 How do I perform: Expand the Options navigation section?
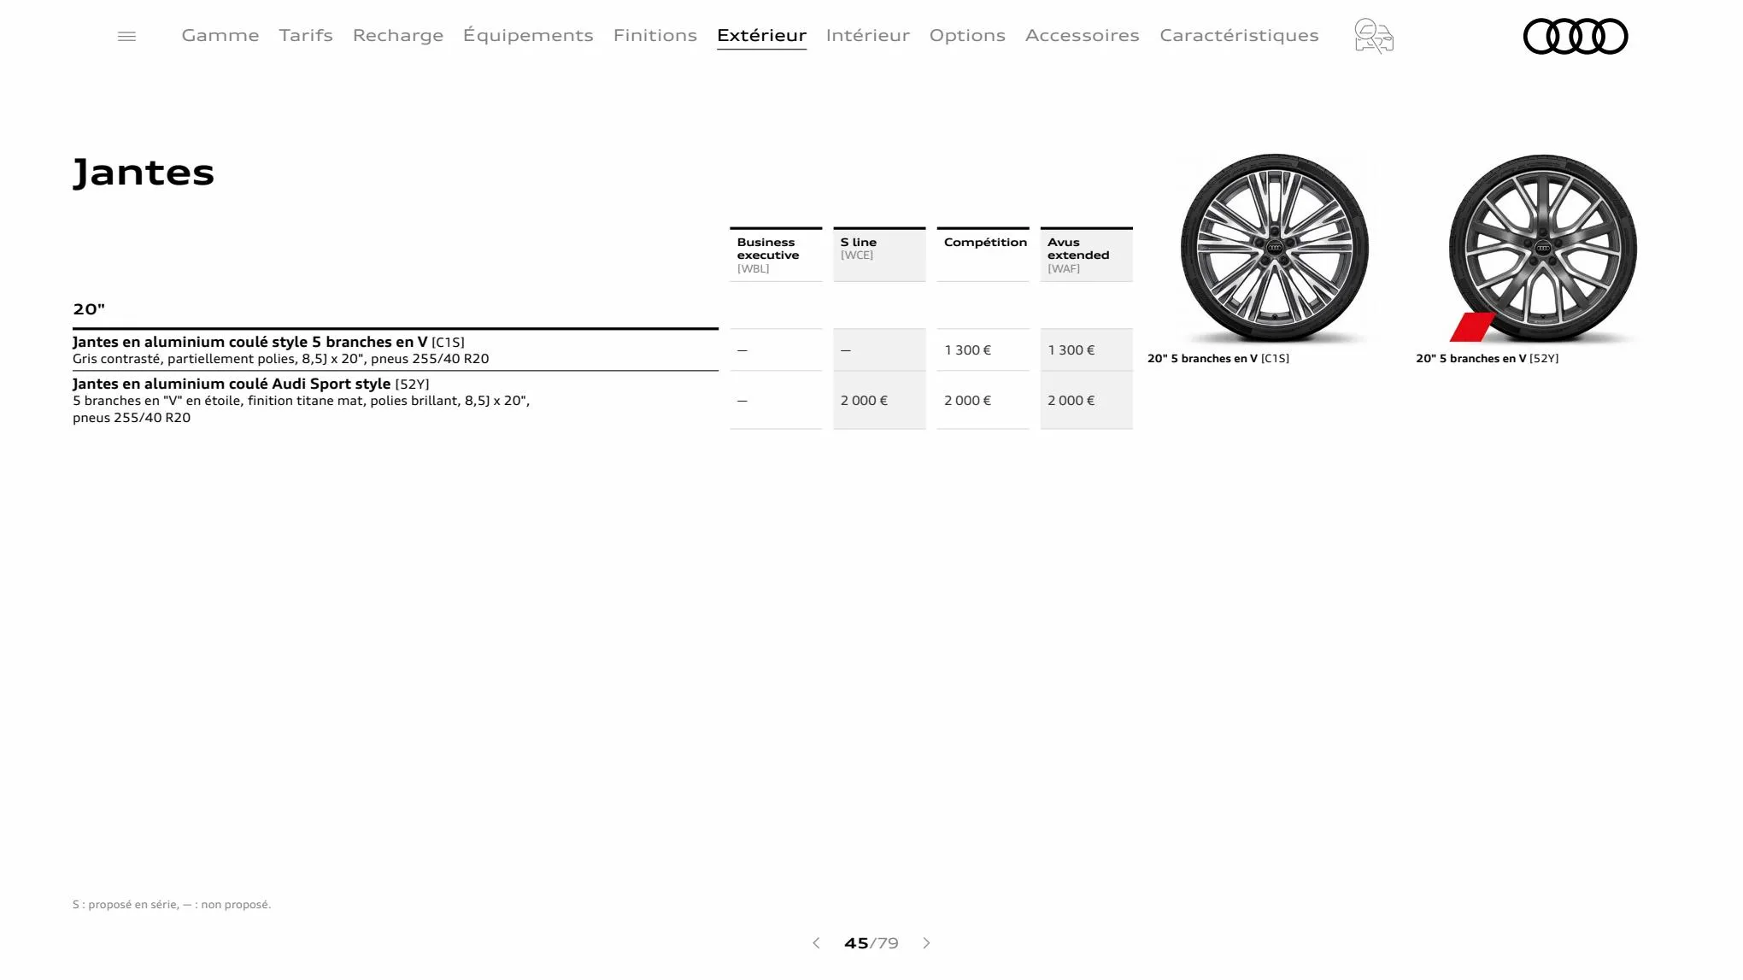pos(967,35)
